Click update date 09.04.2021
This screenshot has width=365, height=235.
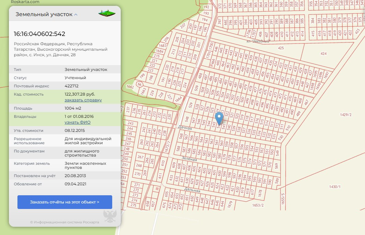click(x=75, y=184)
